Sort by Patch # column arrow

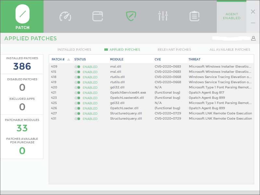tap(69, 59)
